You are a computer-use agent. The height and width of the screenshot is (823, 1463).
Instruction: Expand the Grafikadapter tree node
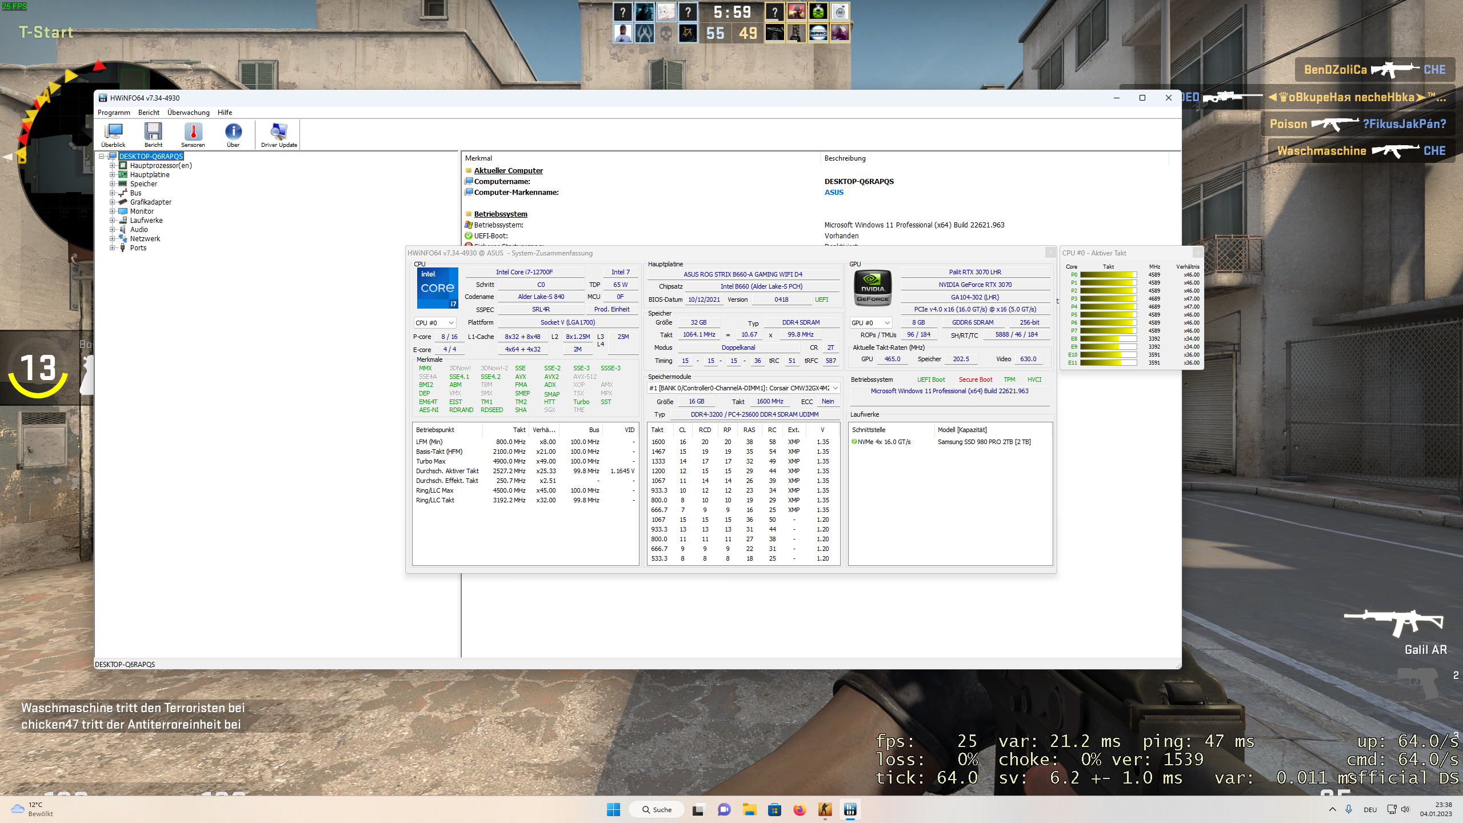pos(113,202)
